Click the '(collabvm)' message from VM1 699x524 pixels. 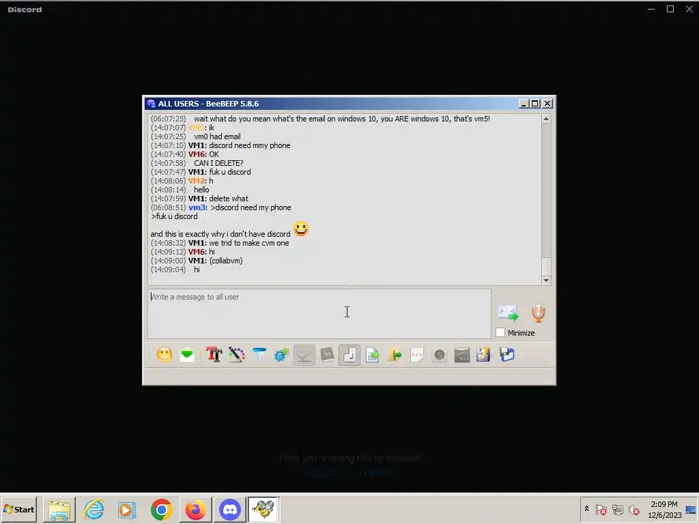(226, 261)
